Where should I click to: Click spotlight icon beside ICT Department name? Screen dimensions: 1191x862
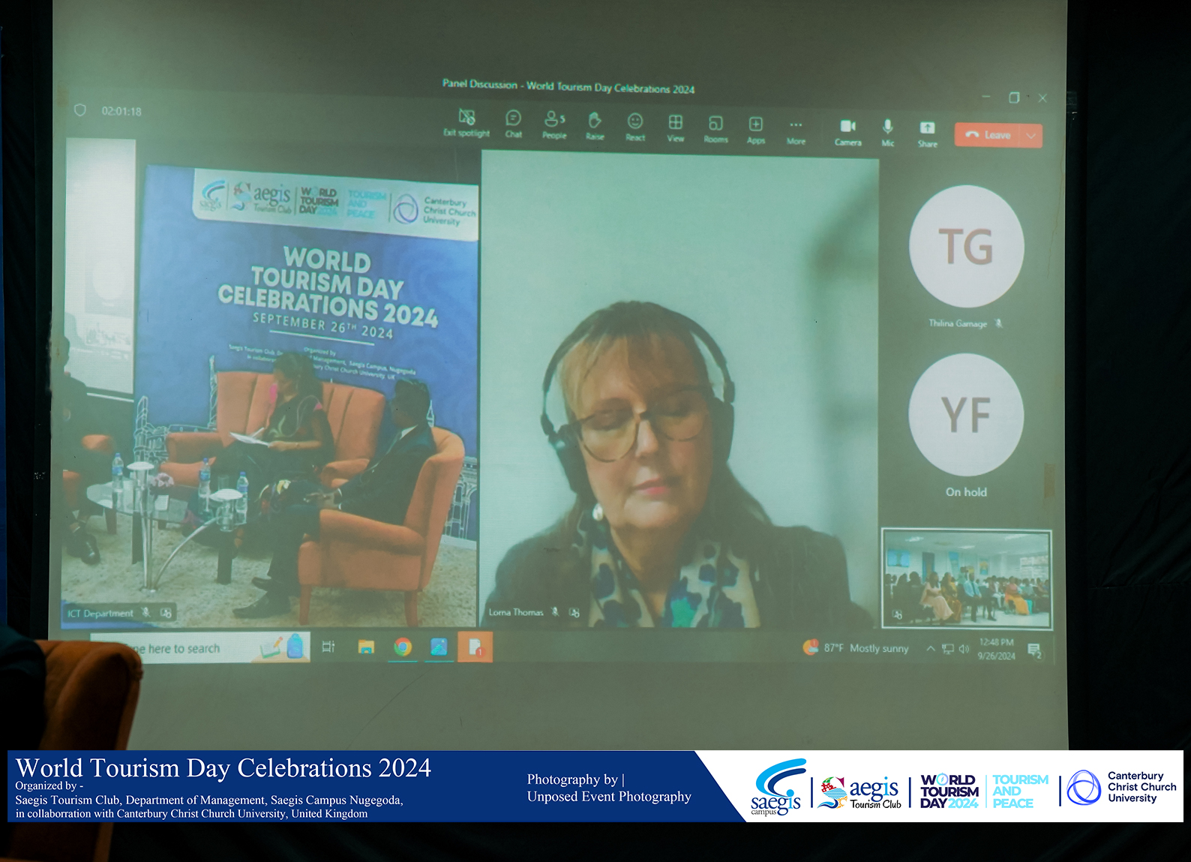[x=166, y=614]
